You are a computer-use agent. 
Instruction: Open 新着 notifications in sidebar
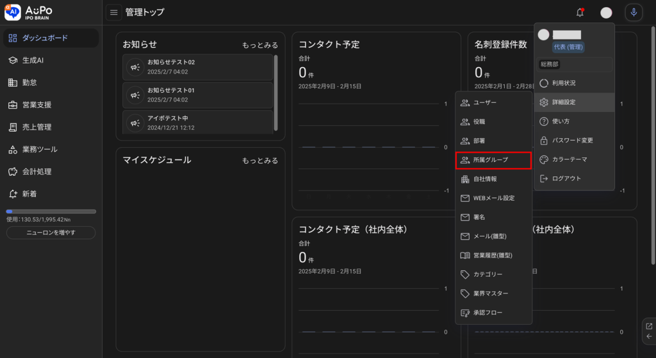29,194
